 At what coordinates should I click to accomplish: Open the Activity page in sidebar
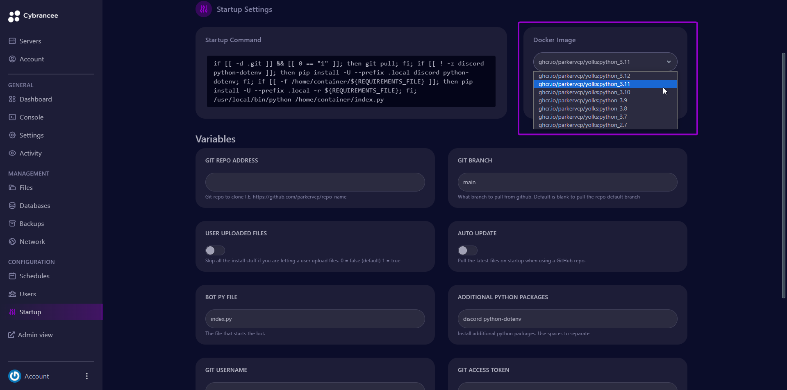click(x=30, y=153)
